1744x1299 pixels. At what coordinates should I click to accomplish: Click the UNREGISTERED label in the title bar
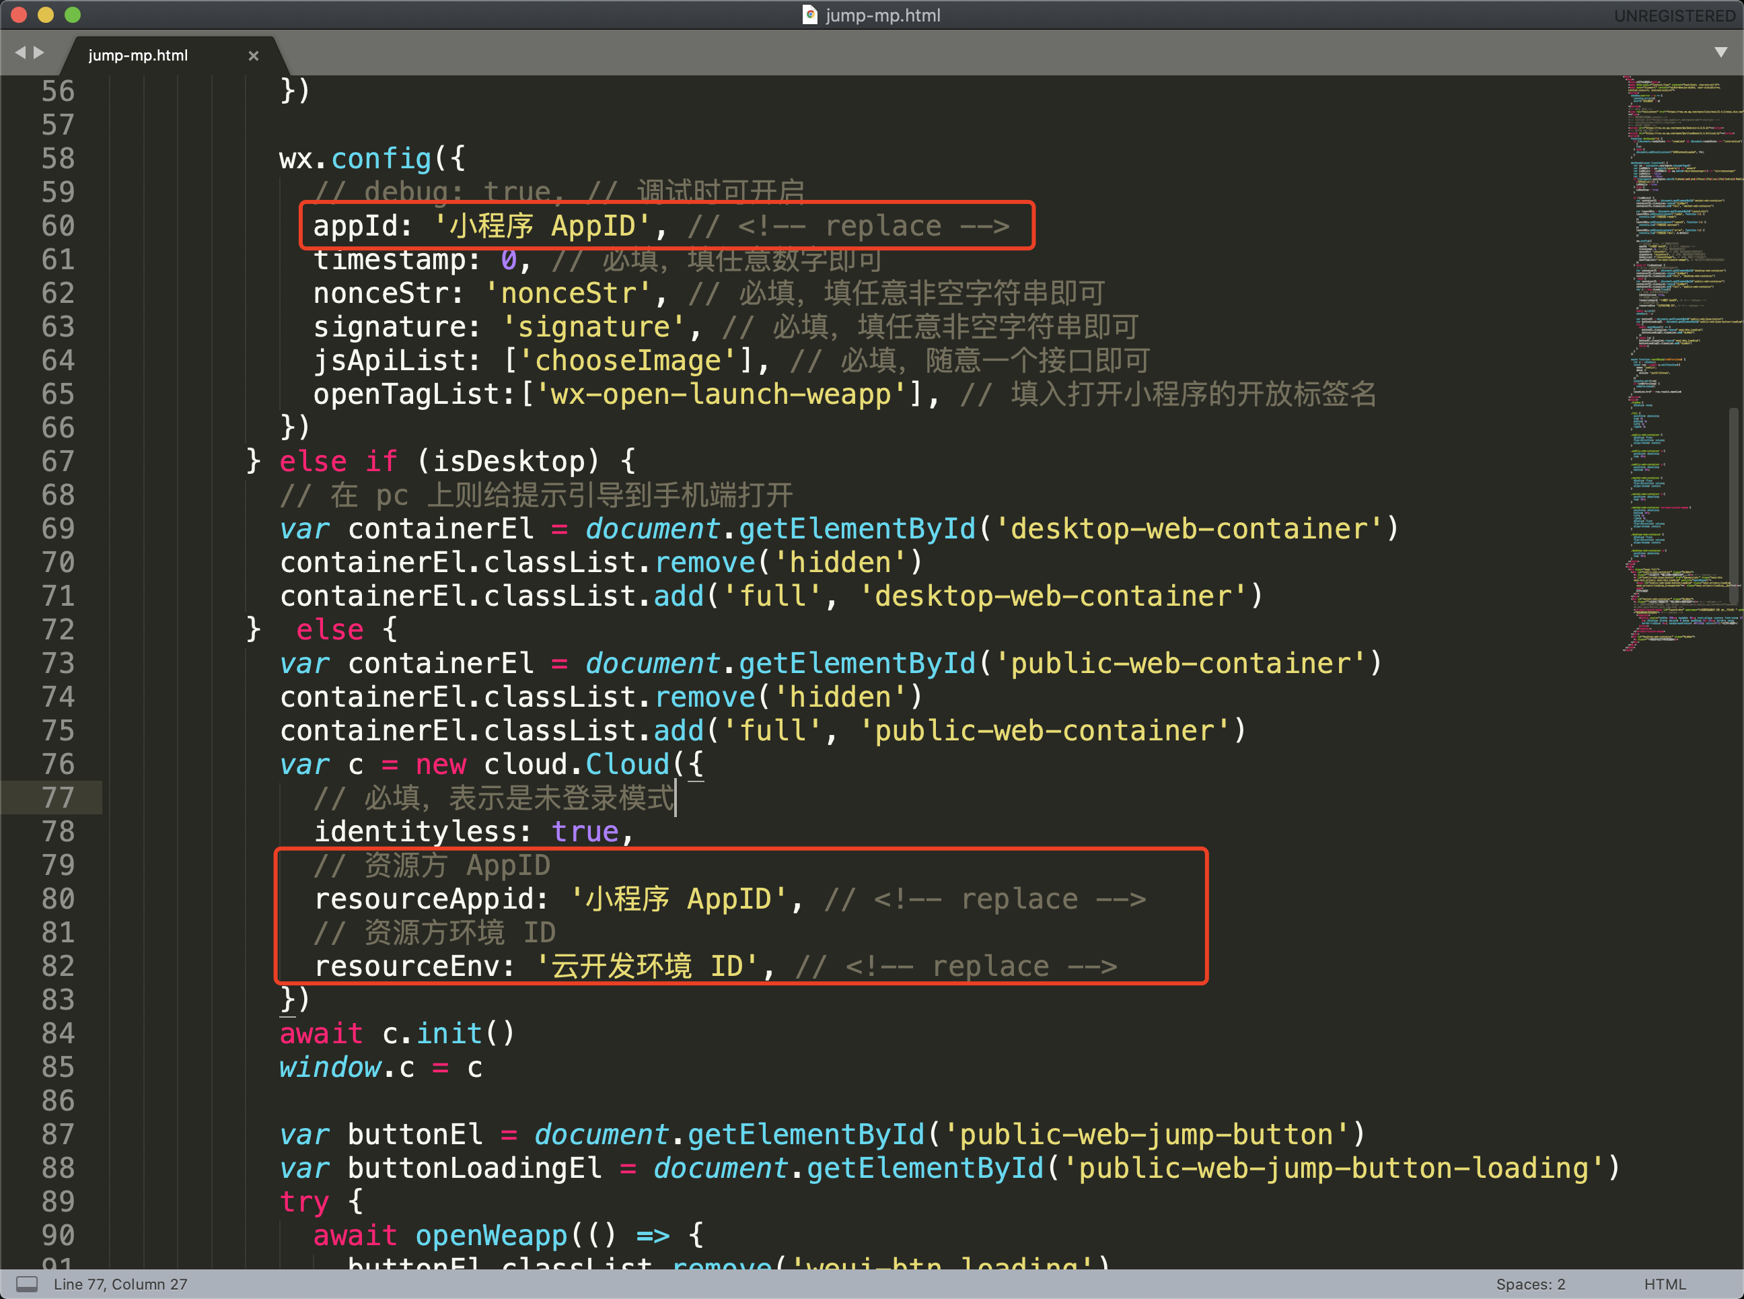[x=1674, y=15]
